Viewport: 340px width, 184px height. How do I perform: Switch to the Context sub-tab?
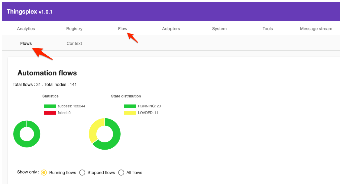[x=74, y=43]
